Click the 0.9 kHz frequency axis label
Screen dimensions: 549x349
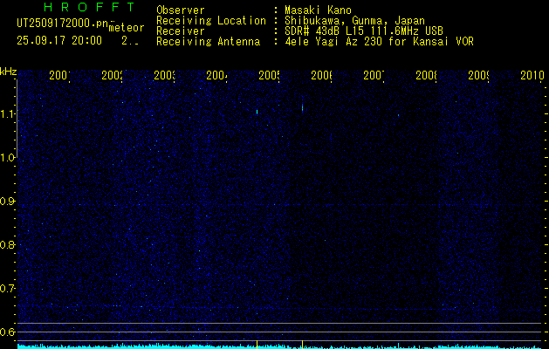click(7, 201)
